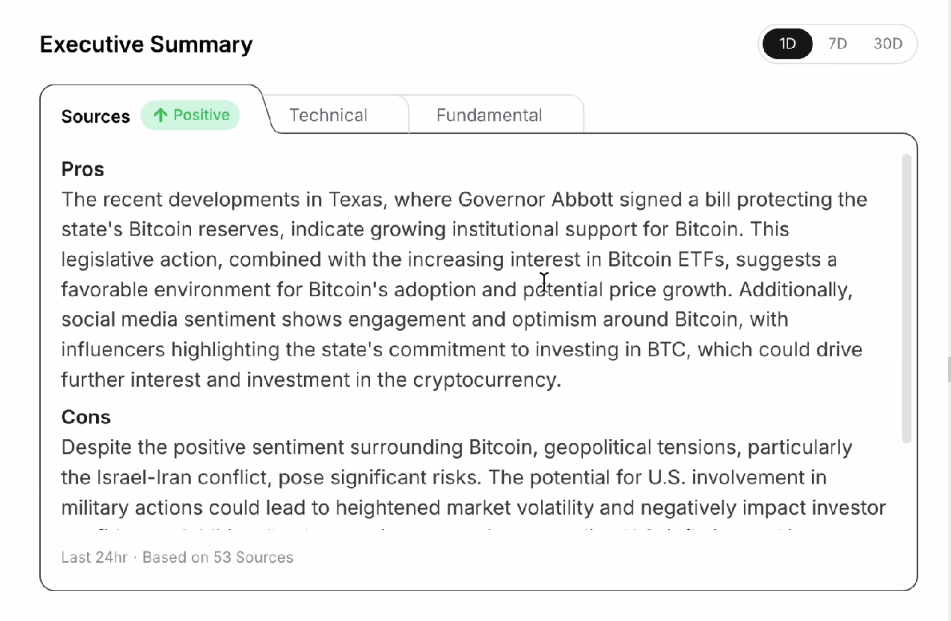Open the Fundamental tab
951x621 pixels.
(x=489, y=115)
